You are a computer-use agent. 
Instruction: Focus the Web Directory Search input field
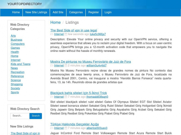[20, 116]
